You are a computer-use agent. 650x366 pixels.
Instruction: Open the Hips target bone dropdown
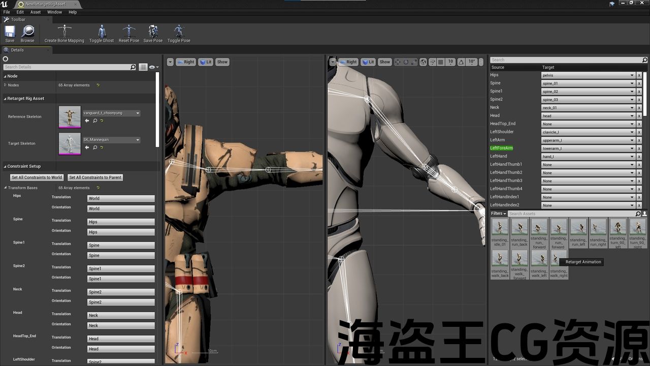point(588,75)
